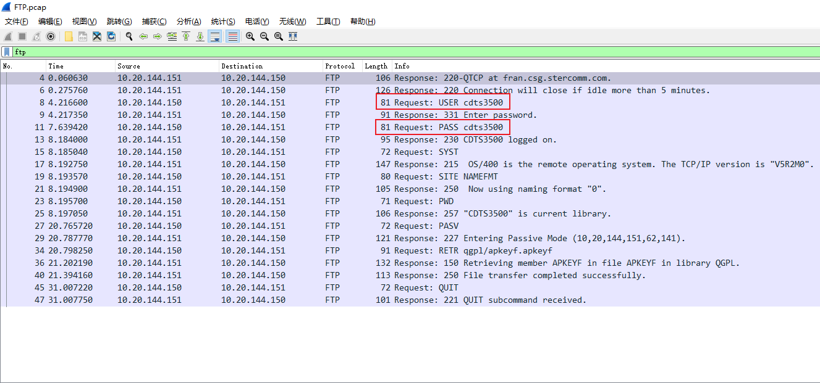Open the display filter bookmark dropdown
This screenshot has width=820, height=383.
pyautogui.click(x=7, y=52)
